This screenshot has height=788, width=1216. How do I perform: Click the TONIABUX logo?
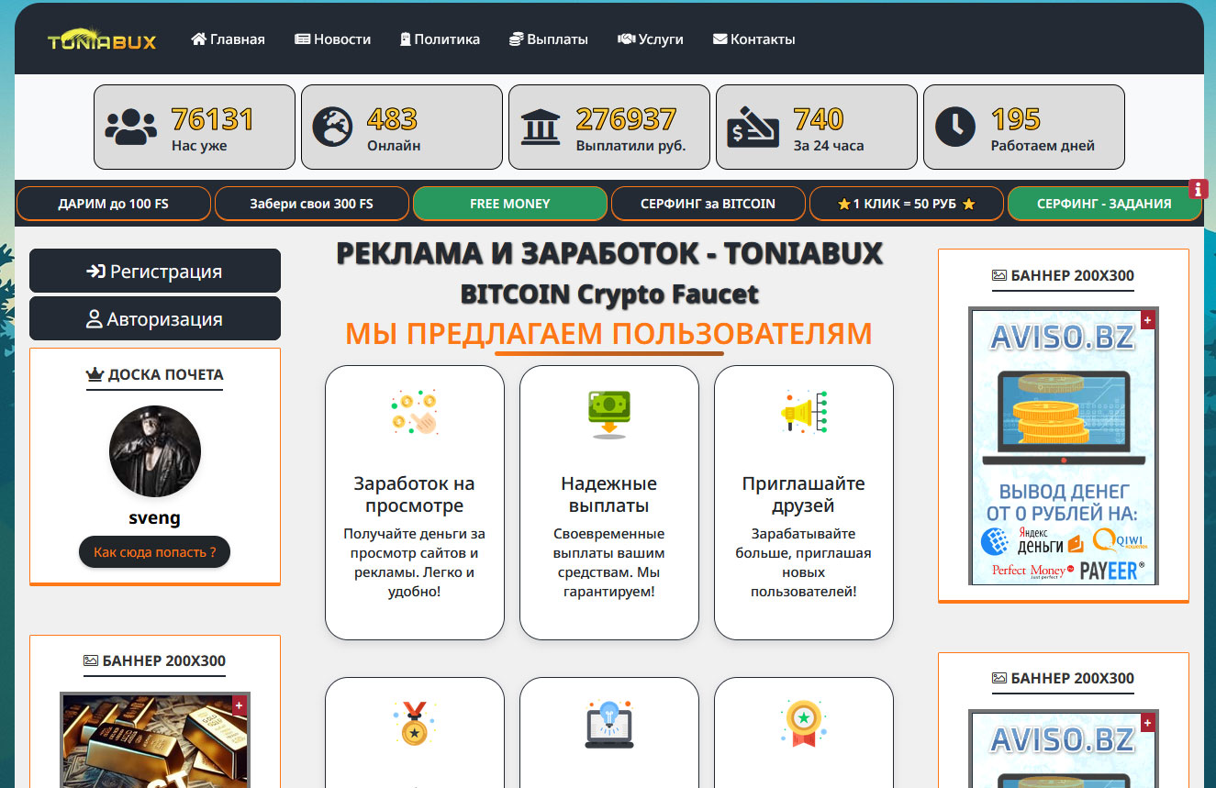(x=102, y=39)
